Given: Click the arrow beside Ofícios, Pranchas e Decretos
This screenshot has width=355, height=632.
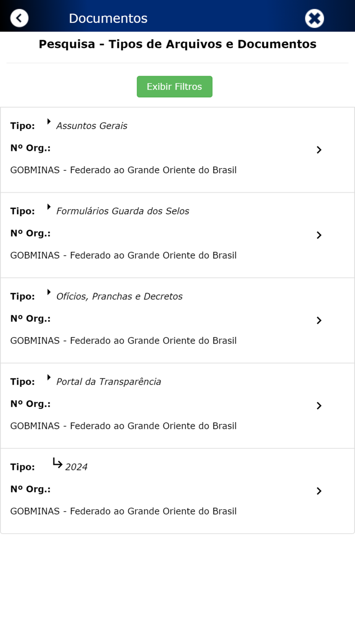Looking at the screenshot, I should coord(49,293).
